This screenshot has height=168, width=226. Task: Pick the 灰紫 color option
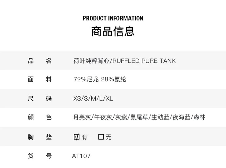(x=120, y=118)
